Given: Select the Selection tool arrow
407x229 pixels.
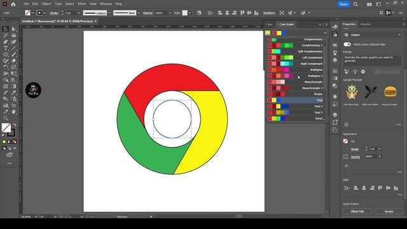Looking at the screenshot, I should click(6, 29).
